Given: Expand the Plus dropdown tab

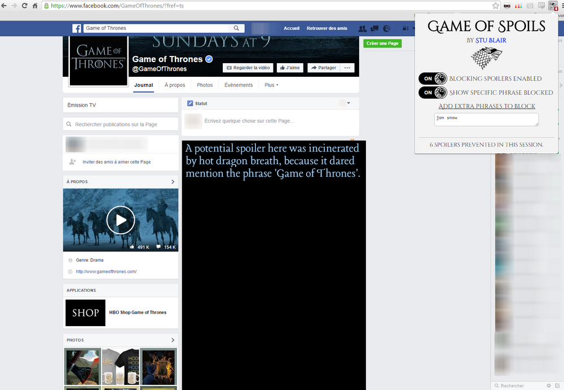Looking at the screenshot, I should [x=271, y=85].
